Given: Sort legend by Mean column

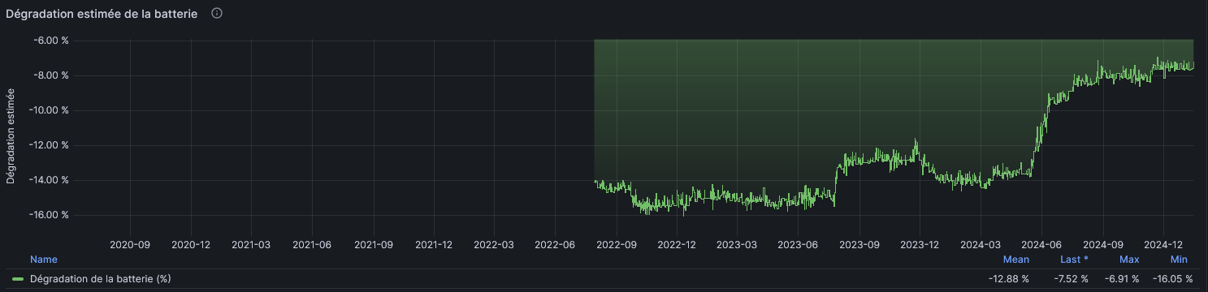Looking at the screenshot, I should click(x=1015, y=260).
